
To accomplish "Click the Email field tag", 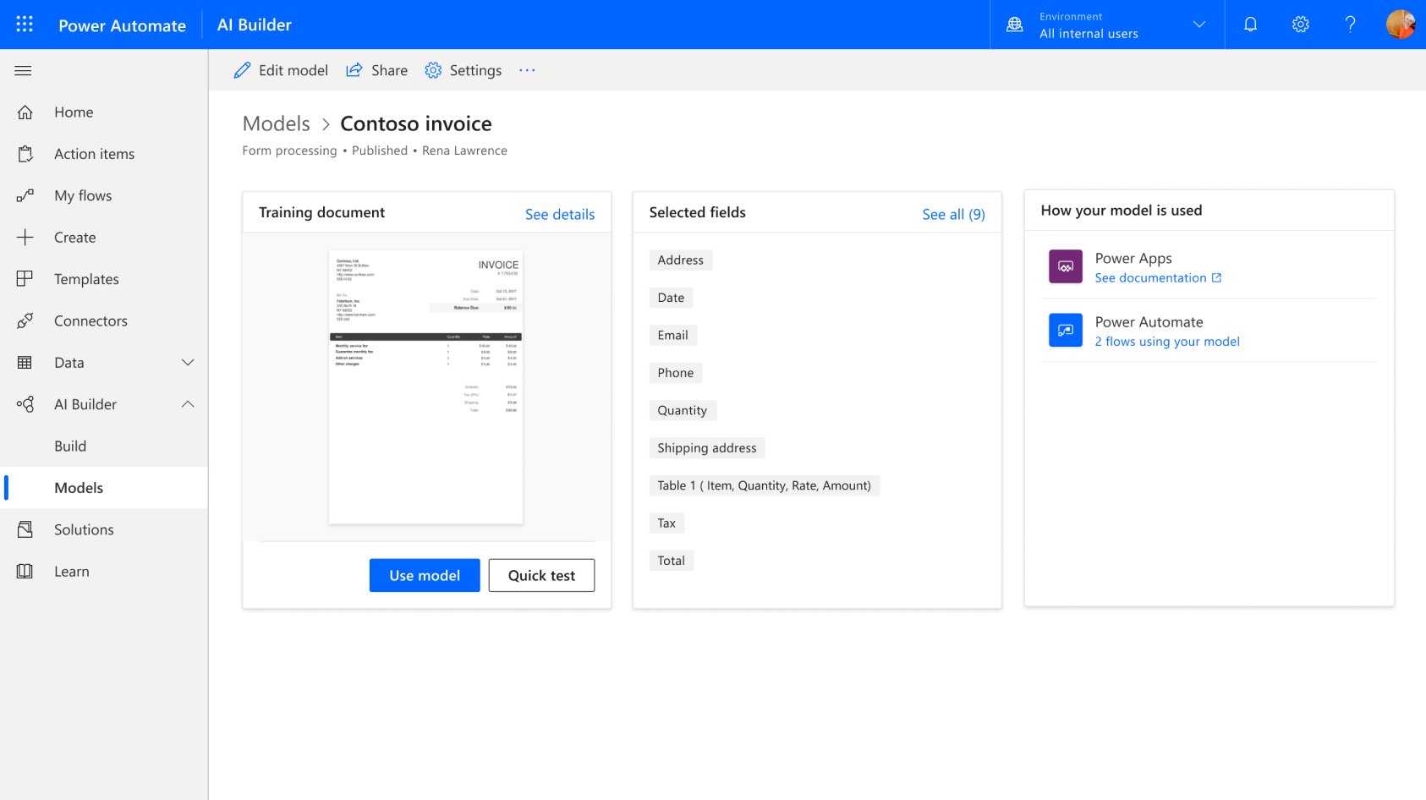I will coord(673,335).
